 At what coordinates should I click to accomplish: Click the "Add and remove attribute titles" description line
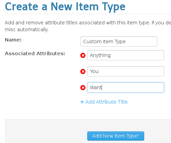point(88,23)
